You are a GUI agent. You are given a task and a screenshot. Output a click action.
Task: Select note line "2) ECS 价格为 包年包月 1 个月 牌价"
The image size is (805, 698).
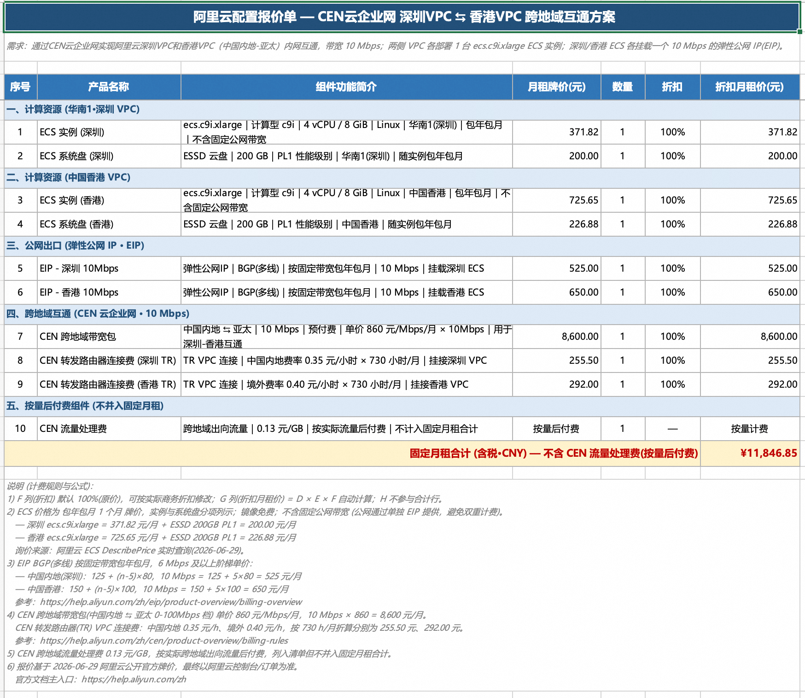tap(257, 512)
